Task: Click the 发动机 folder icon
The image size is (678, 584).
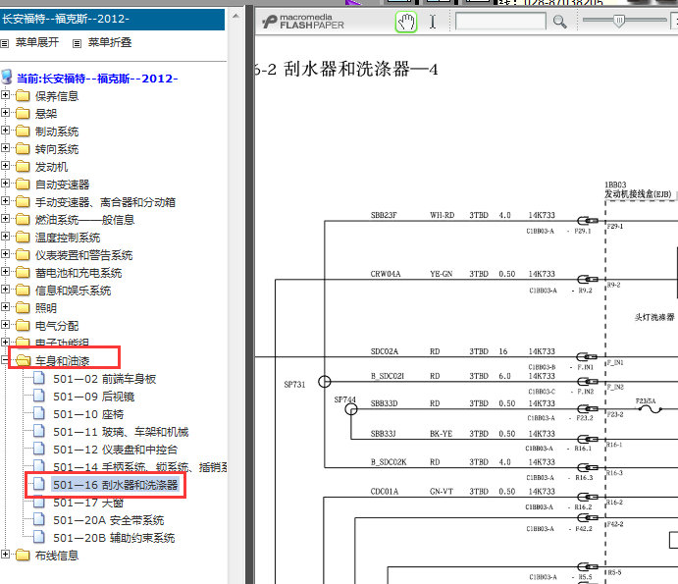Action: coord(23,167)
